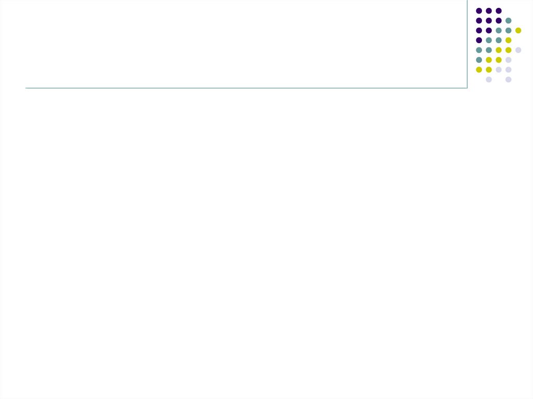Click the single purple dot in fourth dot row
Screen dimensions: 533x399
coord(479,40)
